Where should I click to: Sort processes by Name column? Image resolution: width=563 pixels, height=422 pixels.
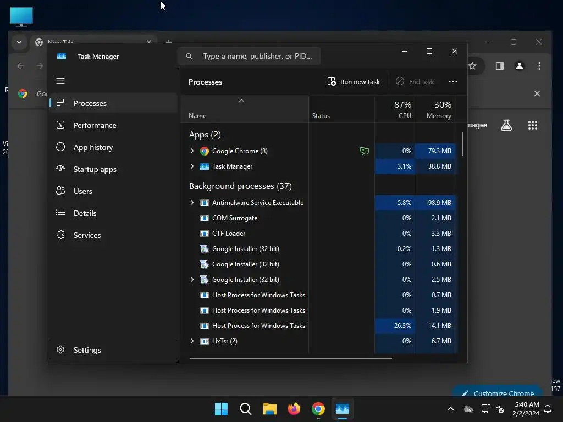244,110
